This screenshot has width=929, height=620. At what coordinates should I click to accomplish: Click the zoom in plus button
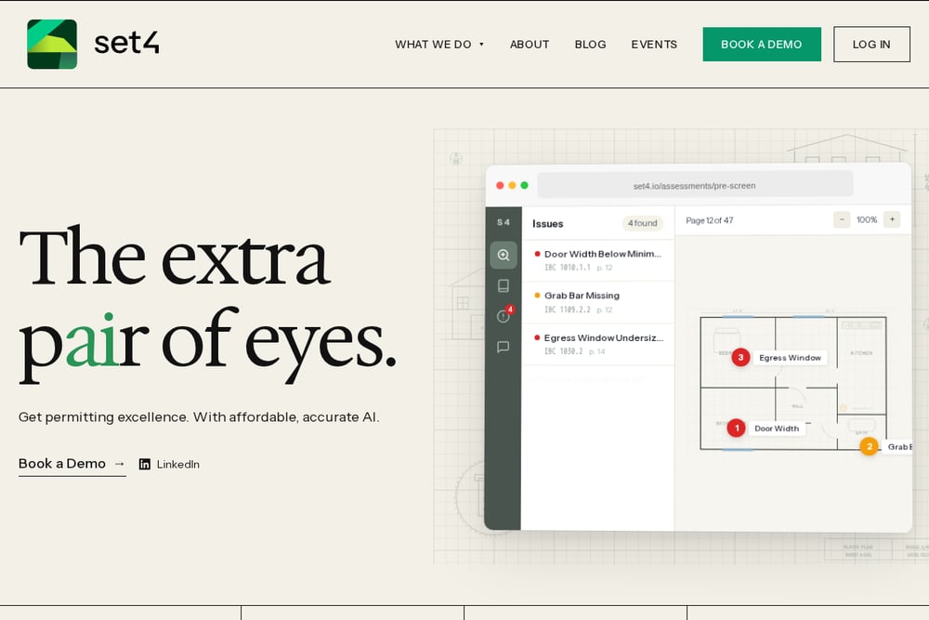[892, 219]
